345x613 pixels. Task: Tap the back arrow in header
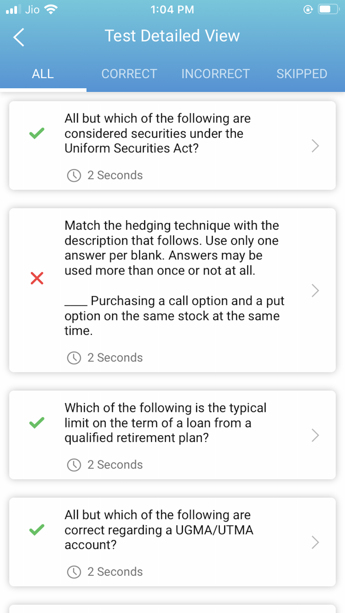(19, 37)
